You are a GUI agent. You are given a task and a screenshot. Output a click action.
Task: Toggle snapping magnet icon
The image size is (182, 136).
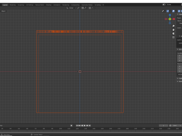pyautogui.click(x=83, y=8)
